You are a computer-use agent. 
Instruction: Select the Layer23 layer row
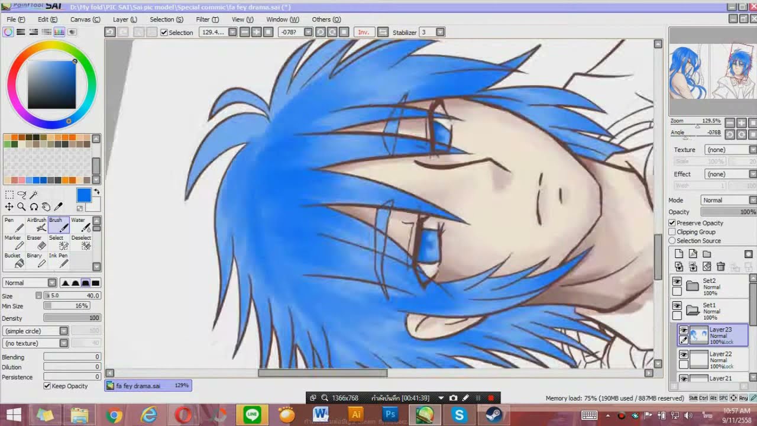click(713, 335)
